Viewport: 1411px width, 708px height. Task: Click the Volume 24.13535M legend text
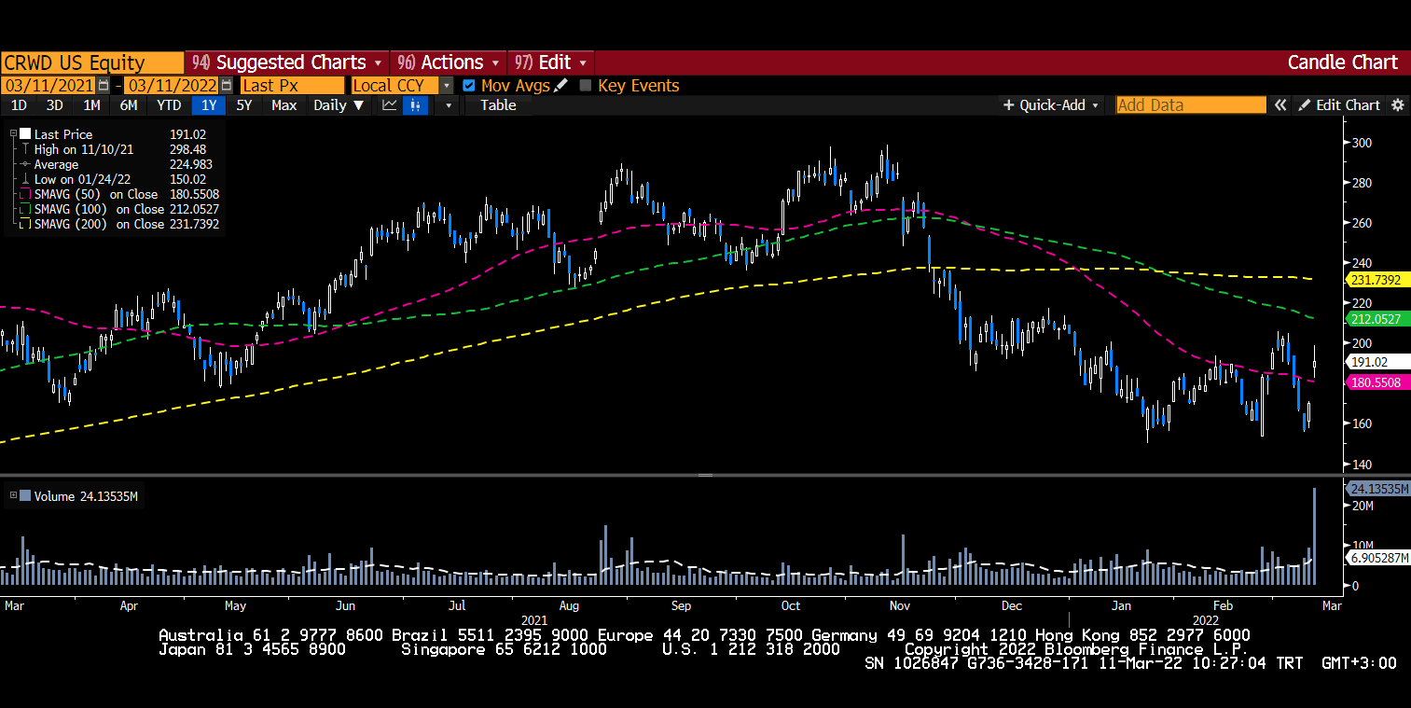point(86,496)
